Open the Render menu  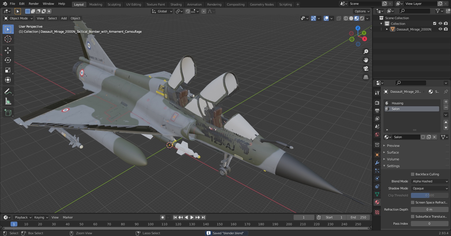click(34, 4)
